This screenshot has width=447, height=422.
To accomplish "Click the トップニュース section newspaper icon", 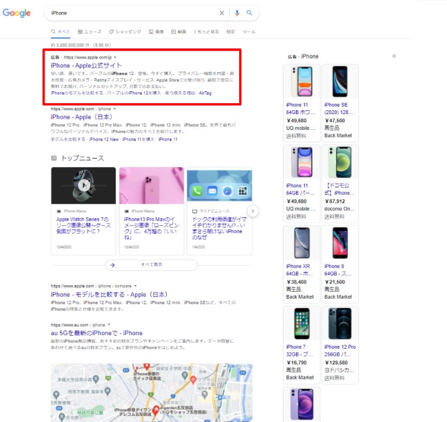I will click(54, 158).
